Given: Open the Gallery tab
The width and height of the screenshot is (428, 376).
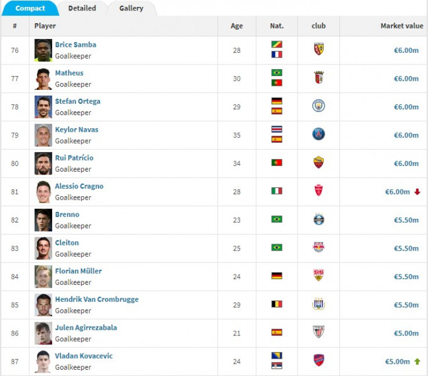Looking at the screenshot, I should 132,8.
